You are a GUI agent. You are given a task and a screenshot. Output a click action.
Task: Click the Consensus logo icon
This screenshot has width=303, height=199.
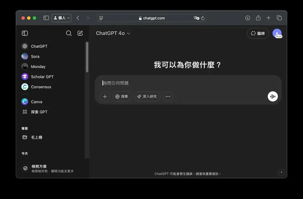coord(25,87)
